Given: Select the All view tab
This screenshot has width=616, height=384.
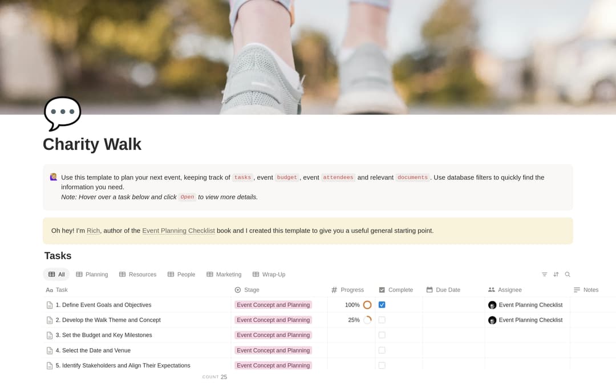Looking at the screenshot, I should pyautogui.click(x=56, y=275).
